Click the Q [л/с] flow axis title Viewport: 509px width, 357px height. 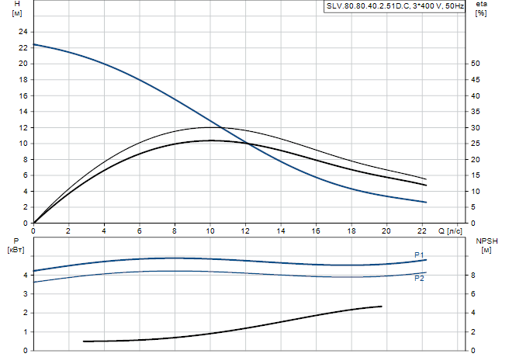[x=450, y=231]
